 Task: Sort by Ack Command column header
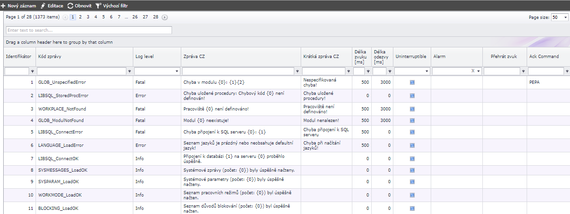(544, 57)
